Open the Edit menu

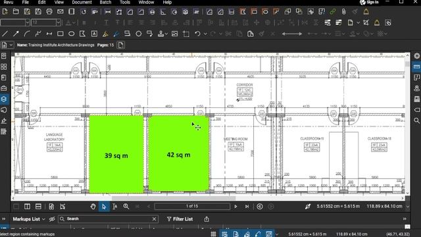pos(41,3)
